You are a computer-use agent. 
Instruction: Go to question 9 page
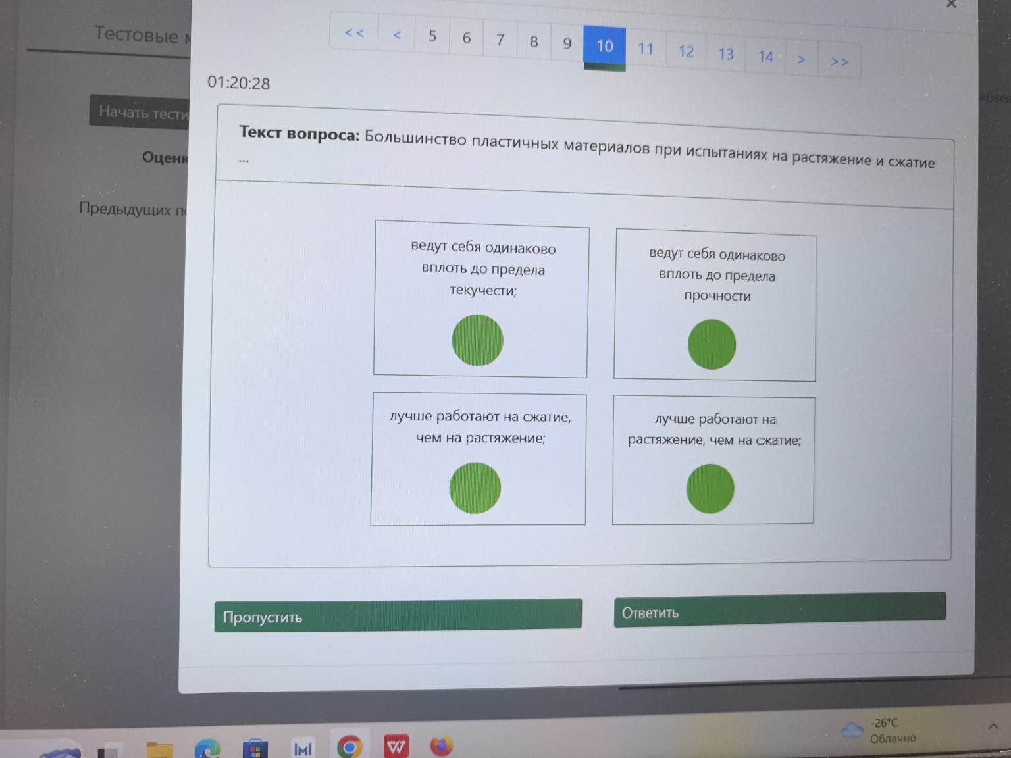click(567, 43)
